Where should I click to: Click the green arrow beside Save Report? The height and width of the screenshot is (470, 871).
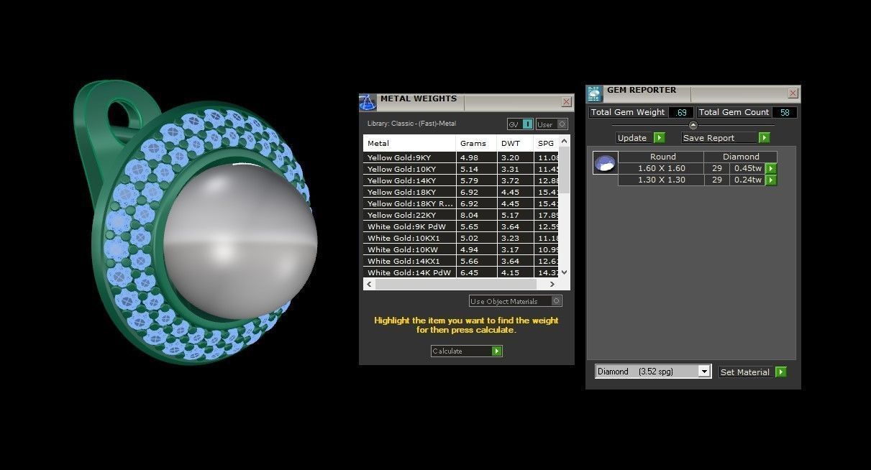click(764, 137)
